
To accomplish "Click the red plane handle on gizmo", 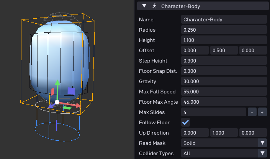I will pyautogui.click(x=53, y=92).
